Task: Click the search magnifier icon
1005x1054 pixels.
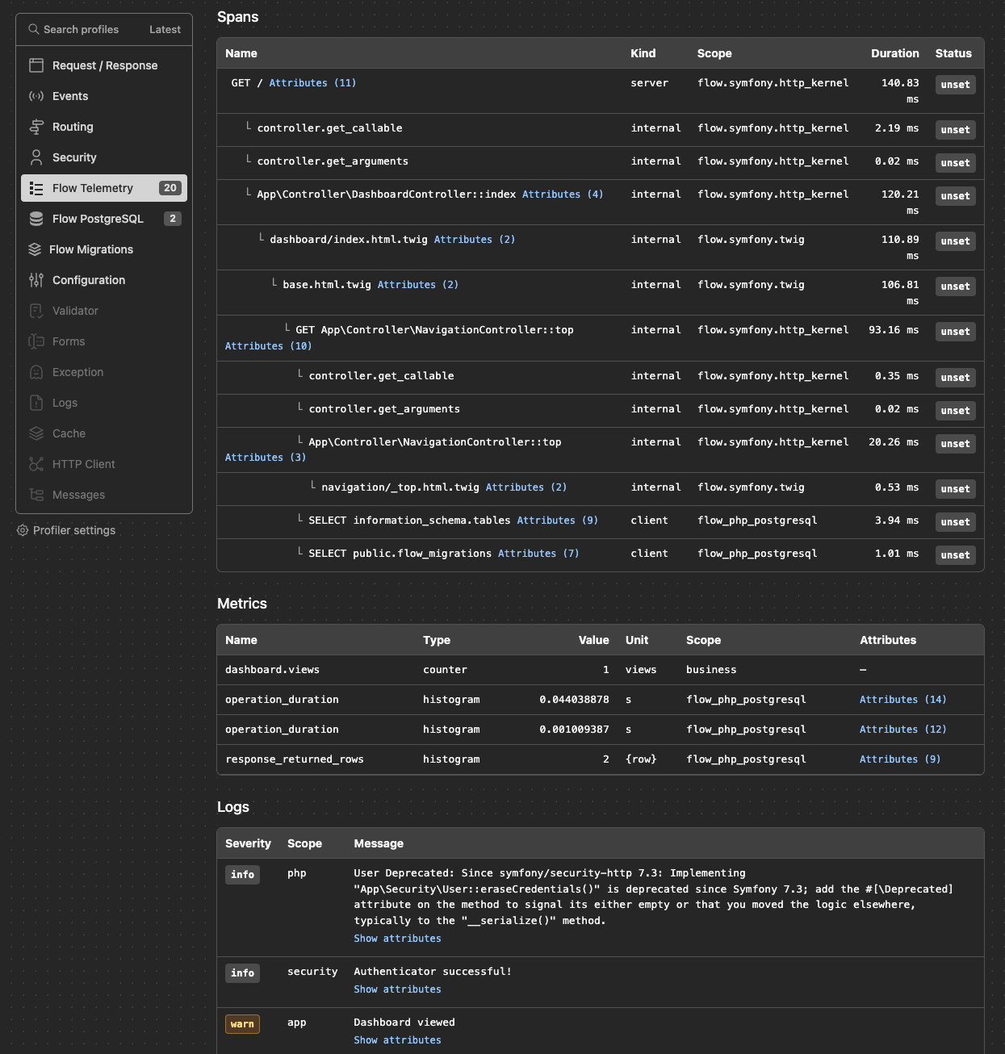Action: tap(34, 29)
